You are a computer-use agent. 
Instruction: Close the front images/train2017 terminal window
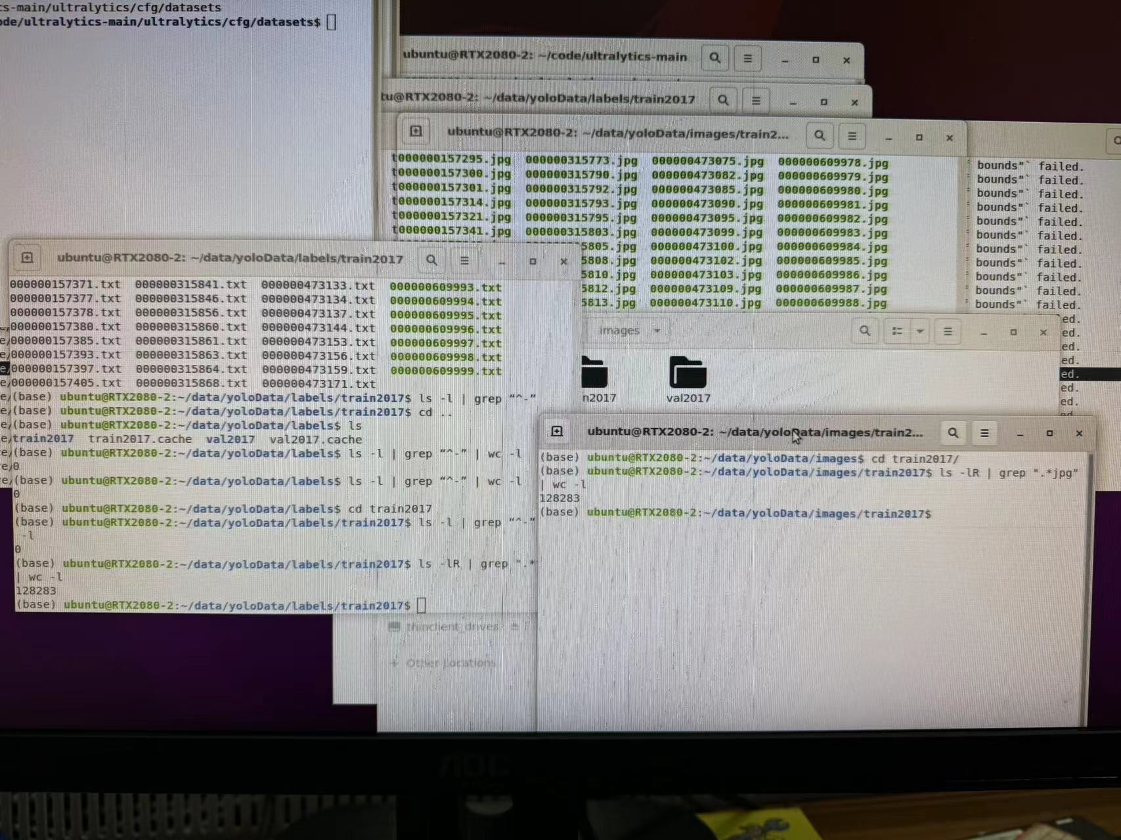click(x=1079, y=433)
